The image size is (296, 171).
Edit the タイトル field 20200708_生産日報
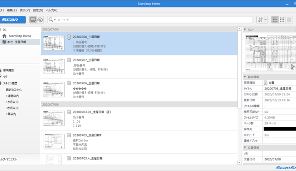point(279,88)
